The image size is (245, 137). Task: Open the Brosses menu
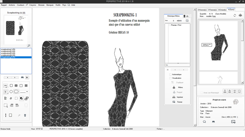[41, 5]
